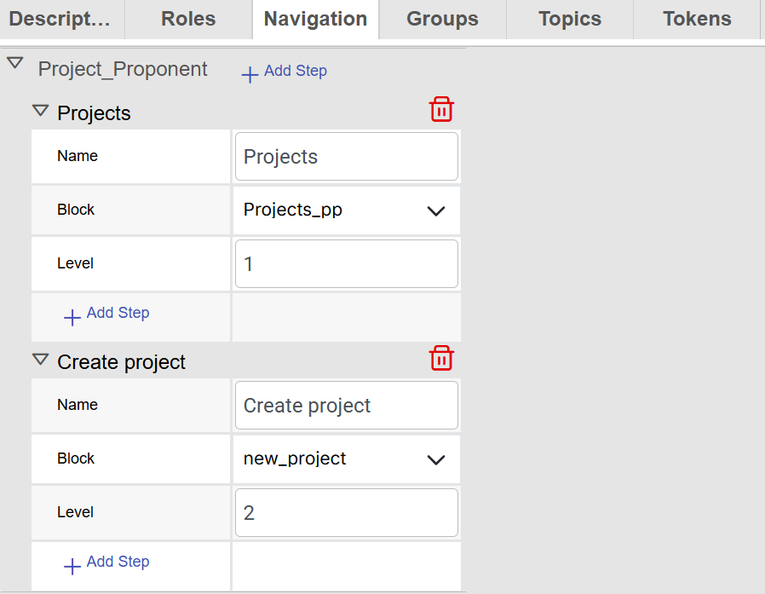Add Step next to Project_Proponent
Viewport: 765px width, 594px height.
(285, 72)
